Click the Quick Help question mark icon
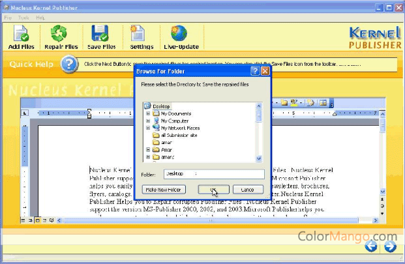This screenshot has height=264, width=405. point(69,64)
